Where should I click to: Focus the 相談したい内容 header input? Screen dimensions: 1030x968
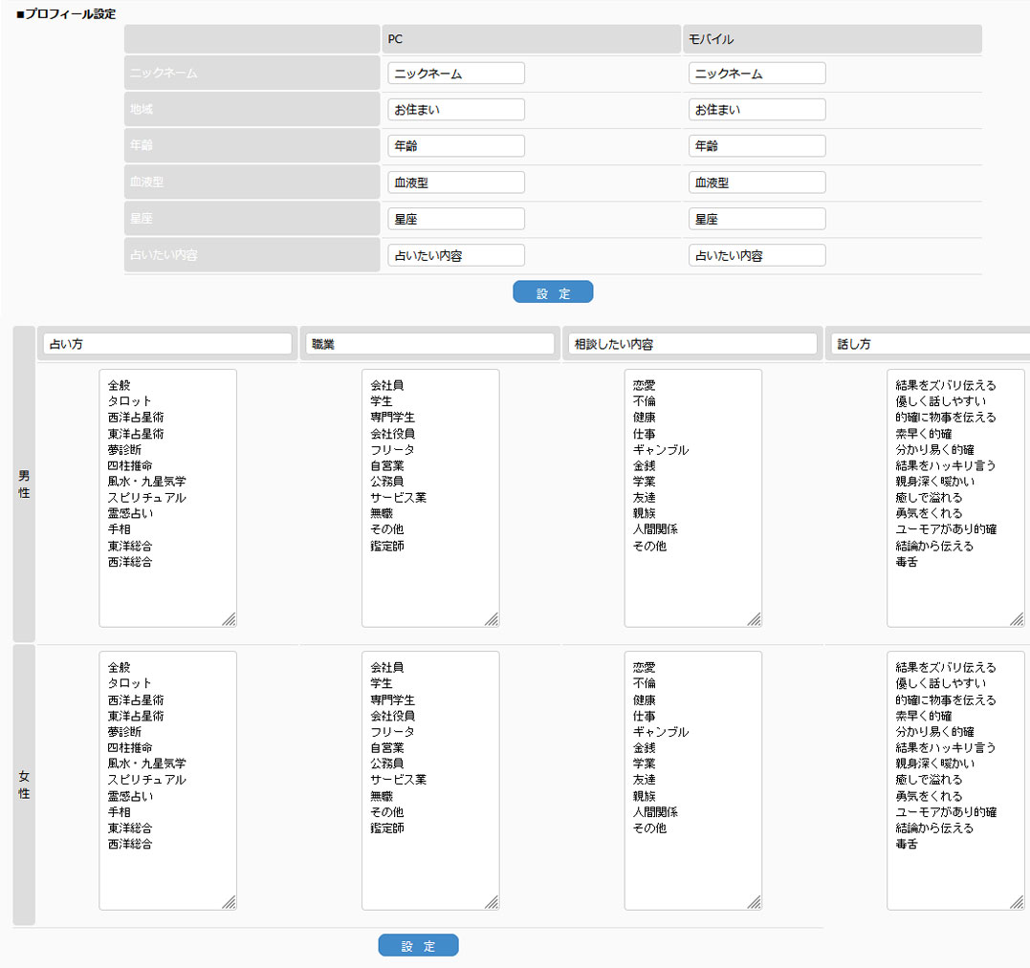click(x=691, y=344)
